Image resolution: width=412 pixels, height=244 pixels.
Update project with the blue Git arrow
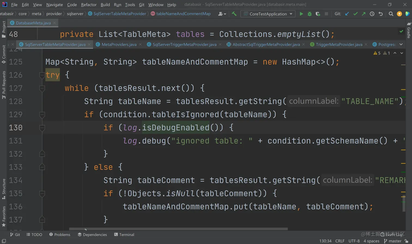347,14
